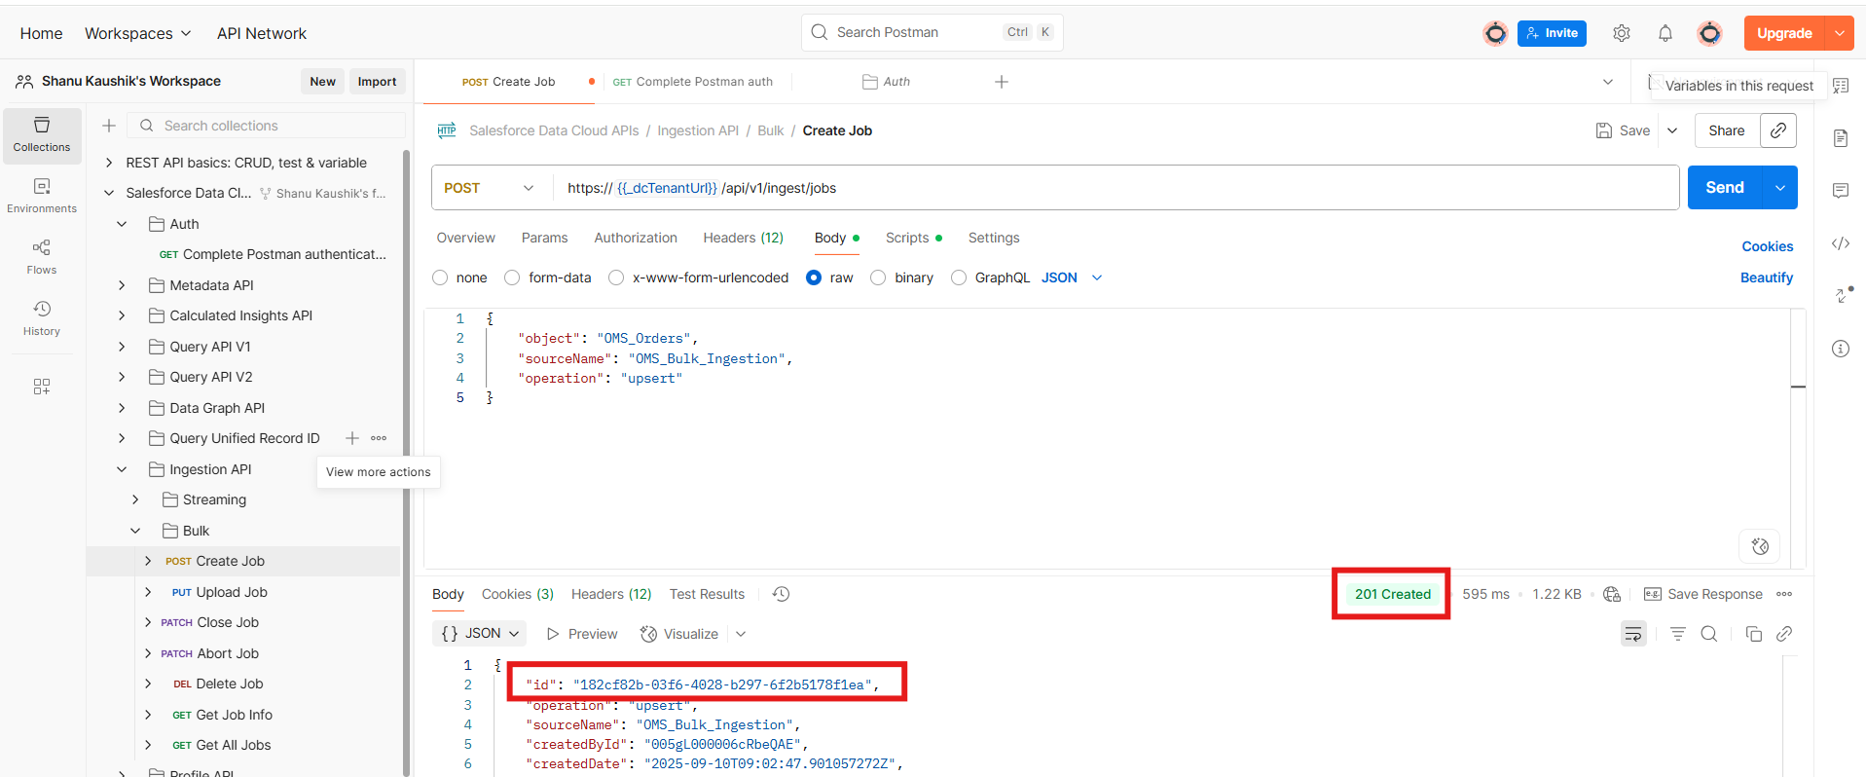Click the Beautify link

click(x=1766, y=277)
